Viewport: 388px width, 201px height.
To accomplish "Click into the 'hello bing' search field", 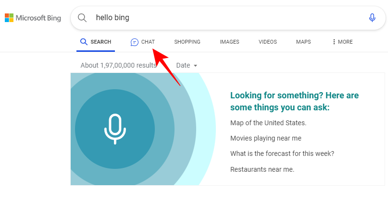I will click(216, 18).
